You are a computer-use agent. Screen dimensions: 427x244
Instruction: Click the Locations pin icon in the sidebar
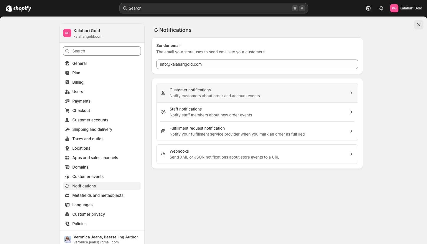coord(67,148)
